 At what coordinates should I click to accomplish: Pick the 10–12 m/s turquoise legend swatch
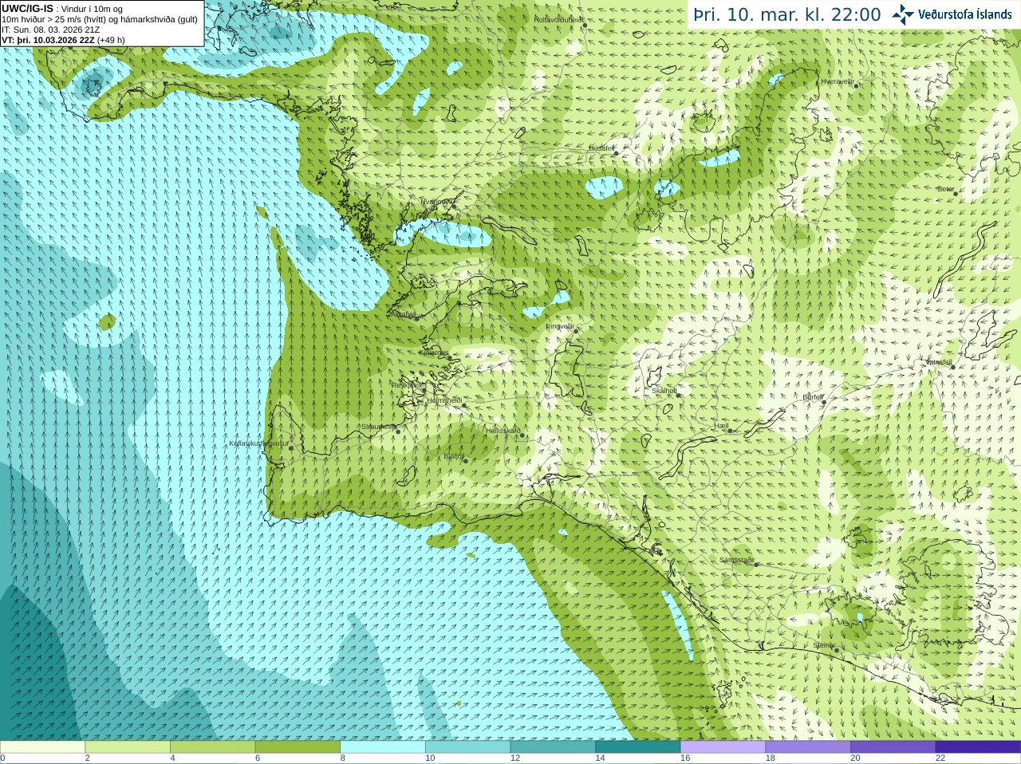[x=467, y=747]
